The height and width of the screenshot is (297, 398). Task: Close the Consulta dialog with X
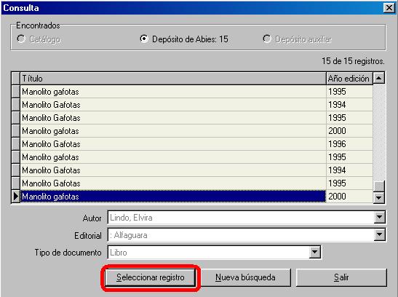[389, 8]
